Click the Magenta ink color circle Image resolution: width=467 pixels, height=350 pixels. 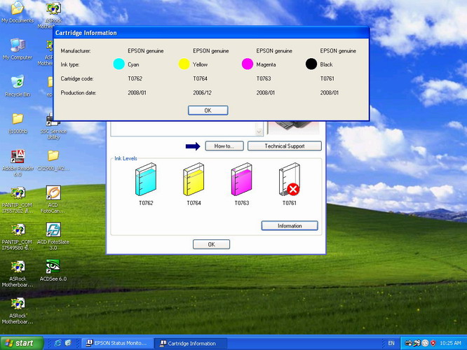pyautogui.click(x=248, y=64)
